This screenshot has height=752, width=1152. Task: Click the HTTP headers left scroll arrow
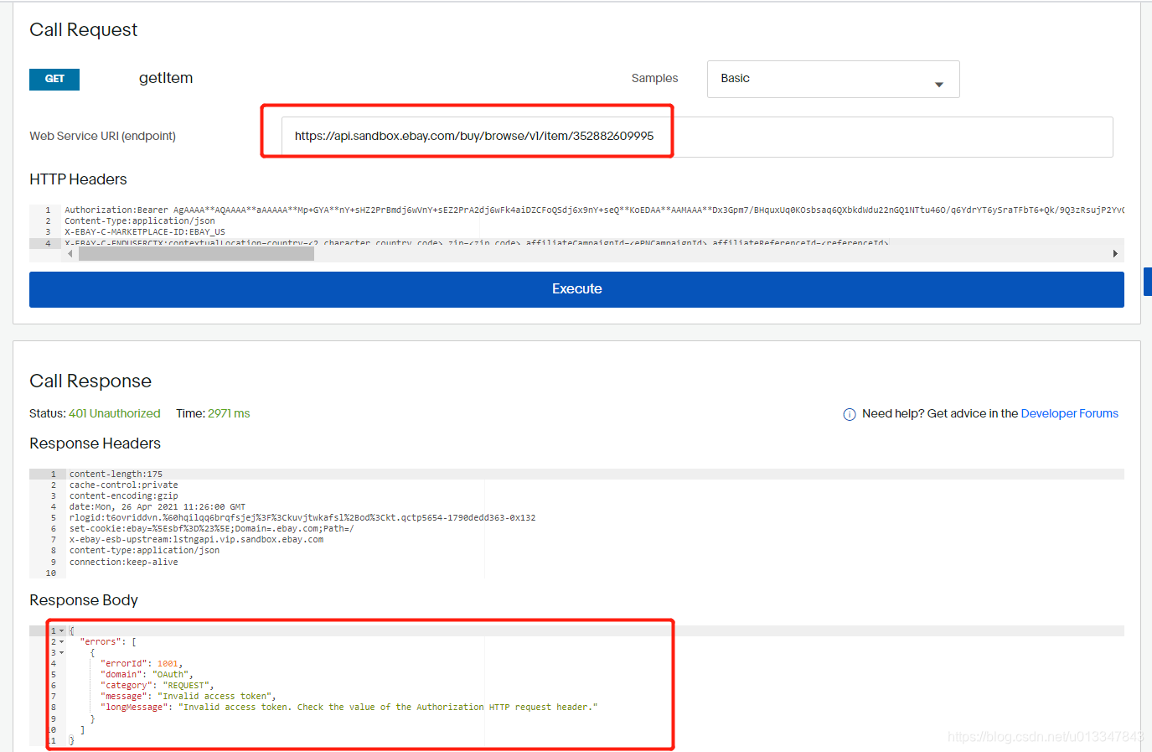click(70, 253)
